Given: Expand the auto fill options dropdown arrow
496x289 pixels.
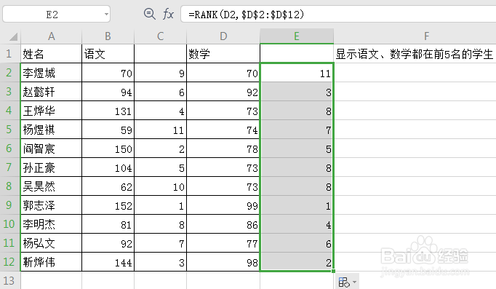Looking at the screenshot, I should 355,282.
